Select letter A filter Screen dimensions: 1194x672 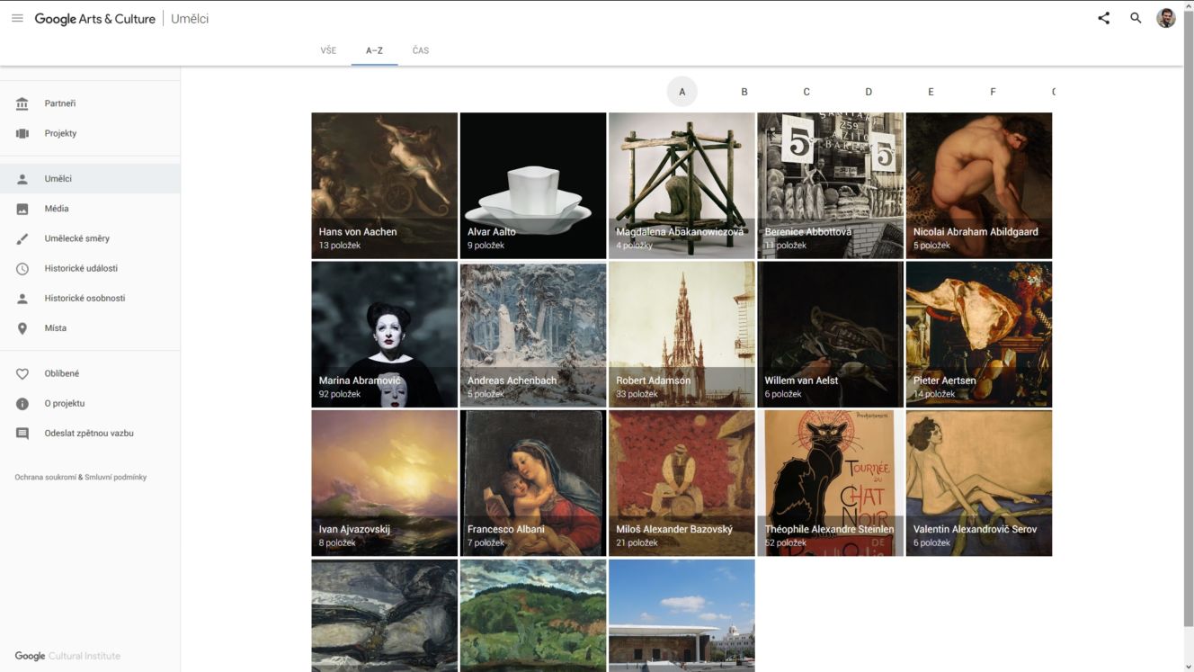(682, 92)
